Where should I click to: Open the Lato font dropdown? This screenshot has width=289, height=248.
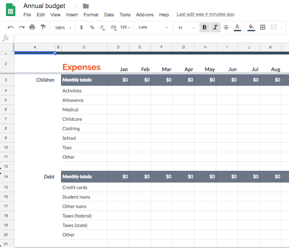(153, 27)
